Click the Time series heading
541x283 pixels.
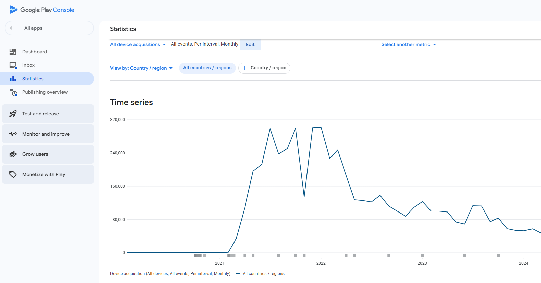(131, 102)
